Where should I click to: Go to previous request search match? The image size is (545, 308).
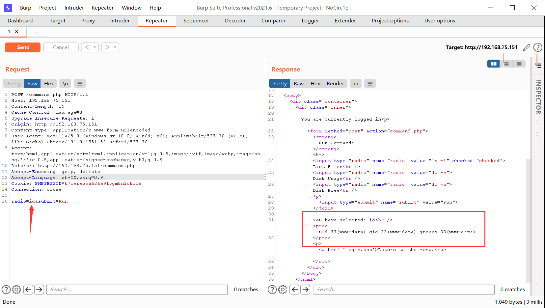28,290
